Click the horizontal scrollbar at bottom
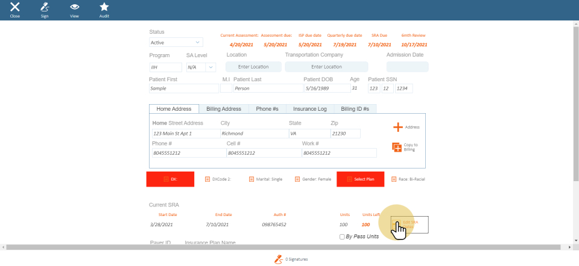This screenshot has width=579, height=266. [289, 247]
